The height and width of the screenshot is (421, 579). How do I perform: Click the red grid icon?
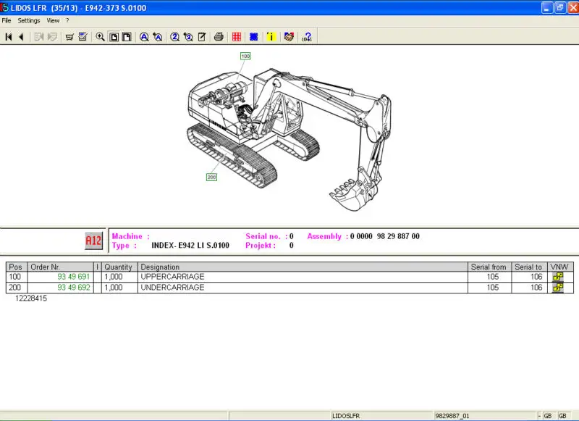pyautogui.click(x=237, y=36)
